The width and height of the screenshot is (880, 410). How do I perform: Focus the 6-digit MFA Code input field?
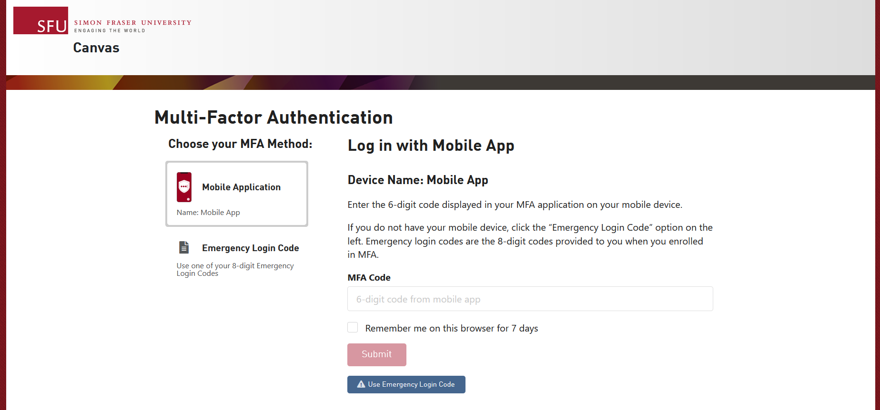click(x=530, y=299)
